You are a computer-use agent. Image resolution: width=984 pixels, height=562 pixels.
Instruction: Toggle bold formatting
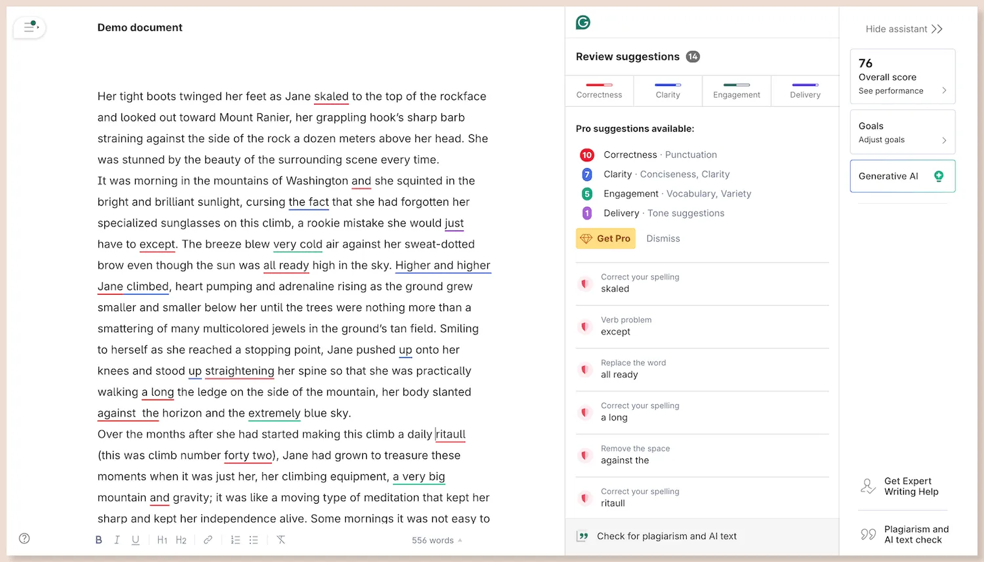(x=98, y=539)
